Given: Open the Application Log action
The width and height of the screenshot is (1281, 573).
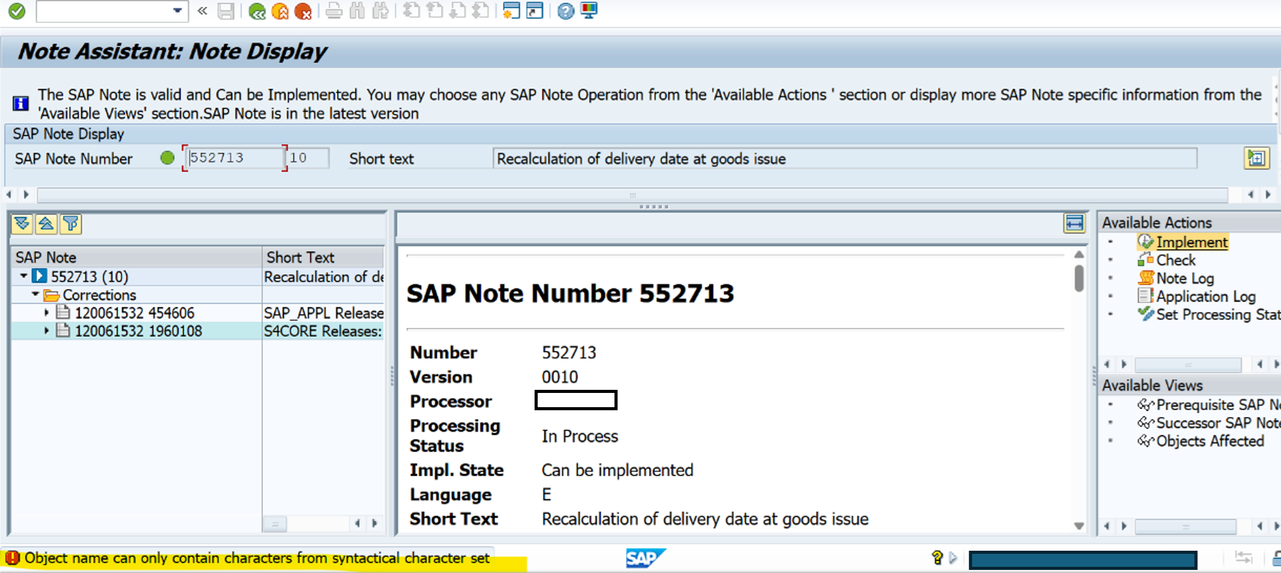Looking at the screenshot, I should coord(1205,296).
